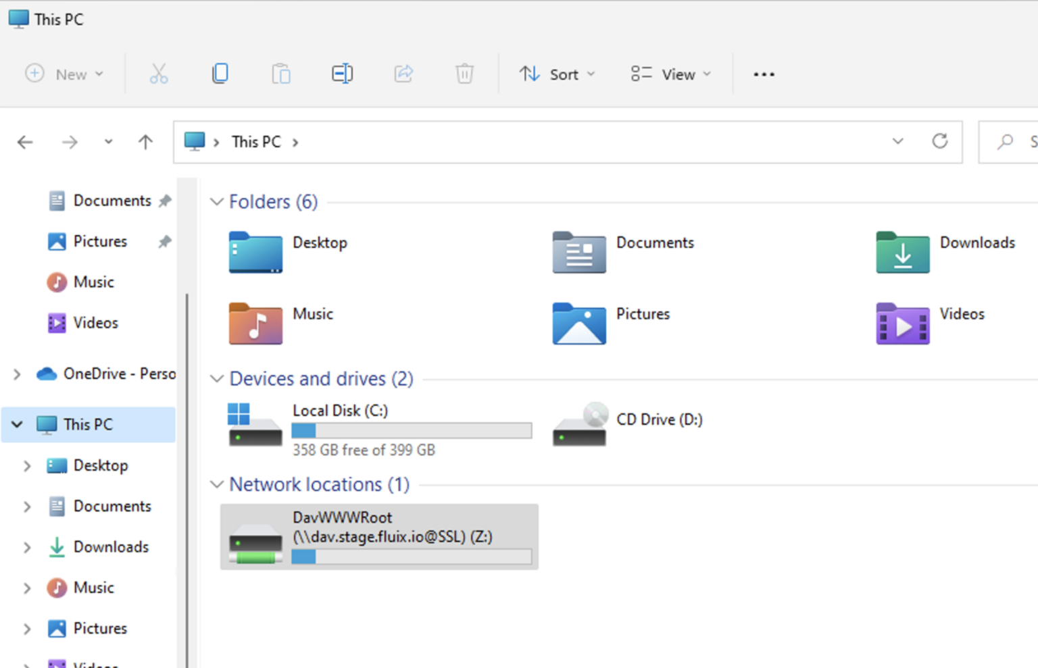This screenshot has height=668, width=1038.
Task: Click the Up navigation arrow
Action: pos(145,142)
